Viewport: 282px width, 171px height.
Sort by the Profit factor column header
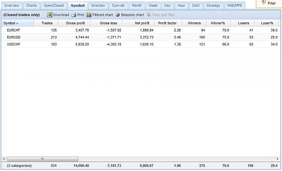point(168,23)
